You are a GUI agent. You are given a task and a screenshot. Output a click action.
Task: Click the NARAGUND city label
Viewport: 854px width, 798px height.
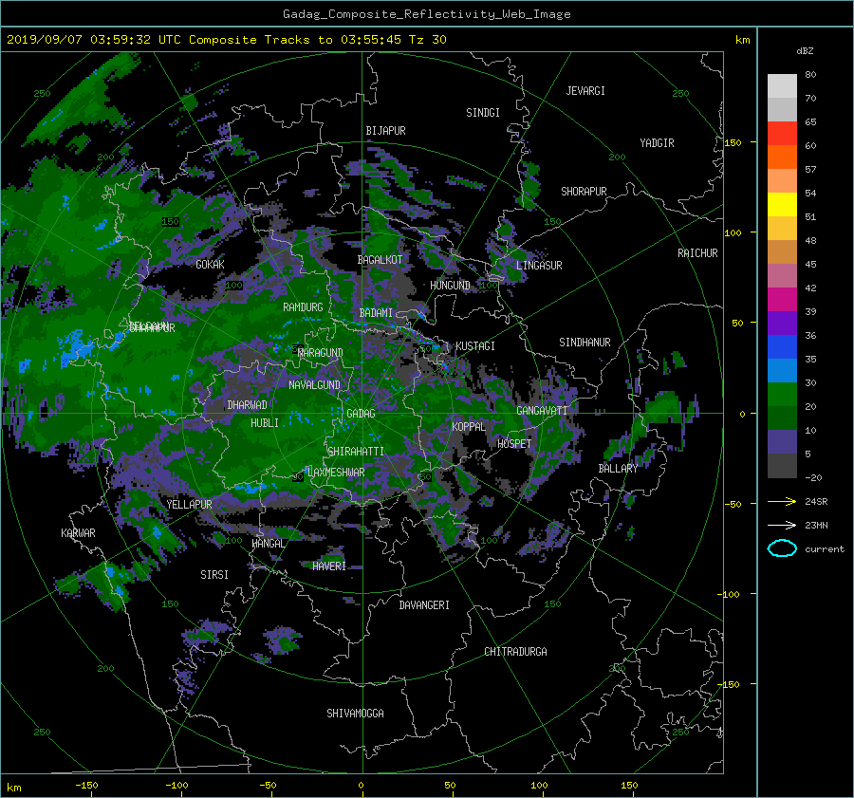click(321, 352)
